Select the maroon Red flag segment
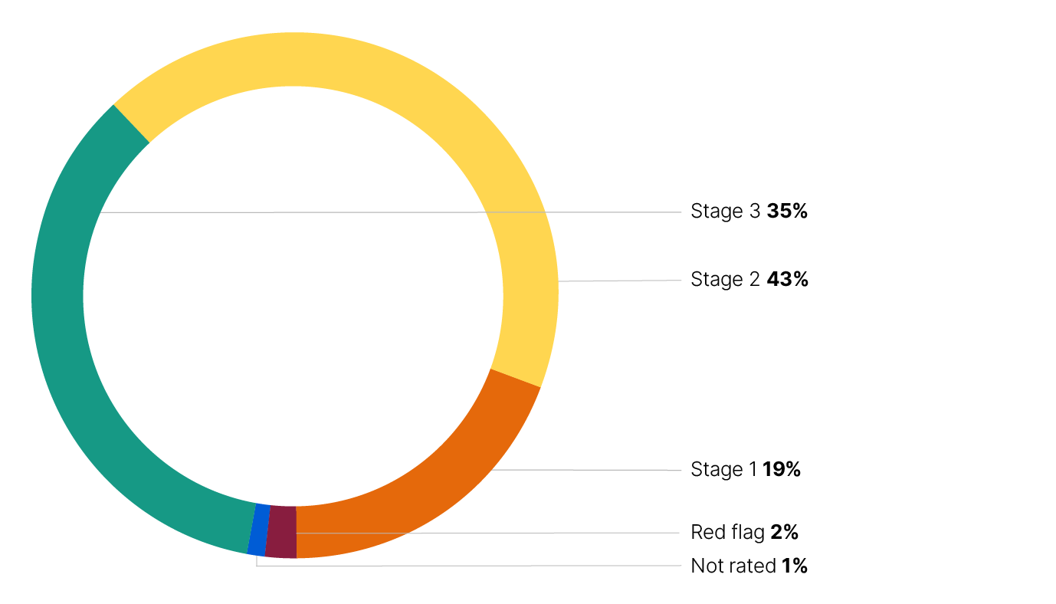The image size is (1056, 604). pos(280,532)
